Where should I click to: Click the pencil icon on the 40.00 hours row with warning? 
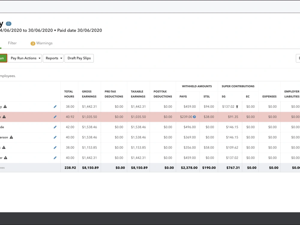(x=55, y=137)
